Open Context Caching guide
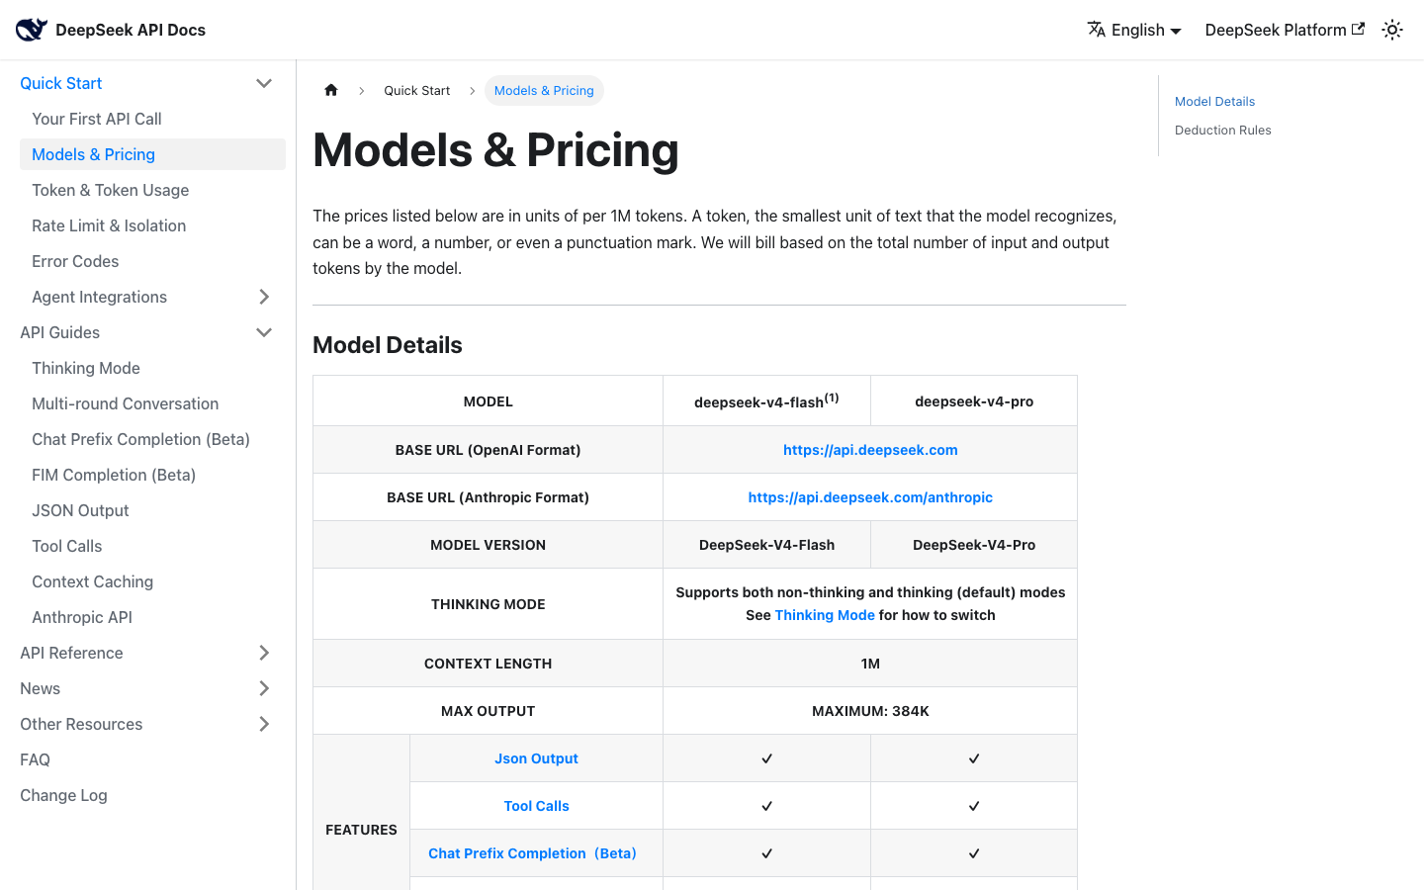This screenshot has height=890, width=1424. tap(93, 581)
